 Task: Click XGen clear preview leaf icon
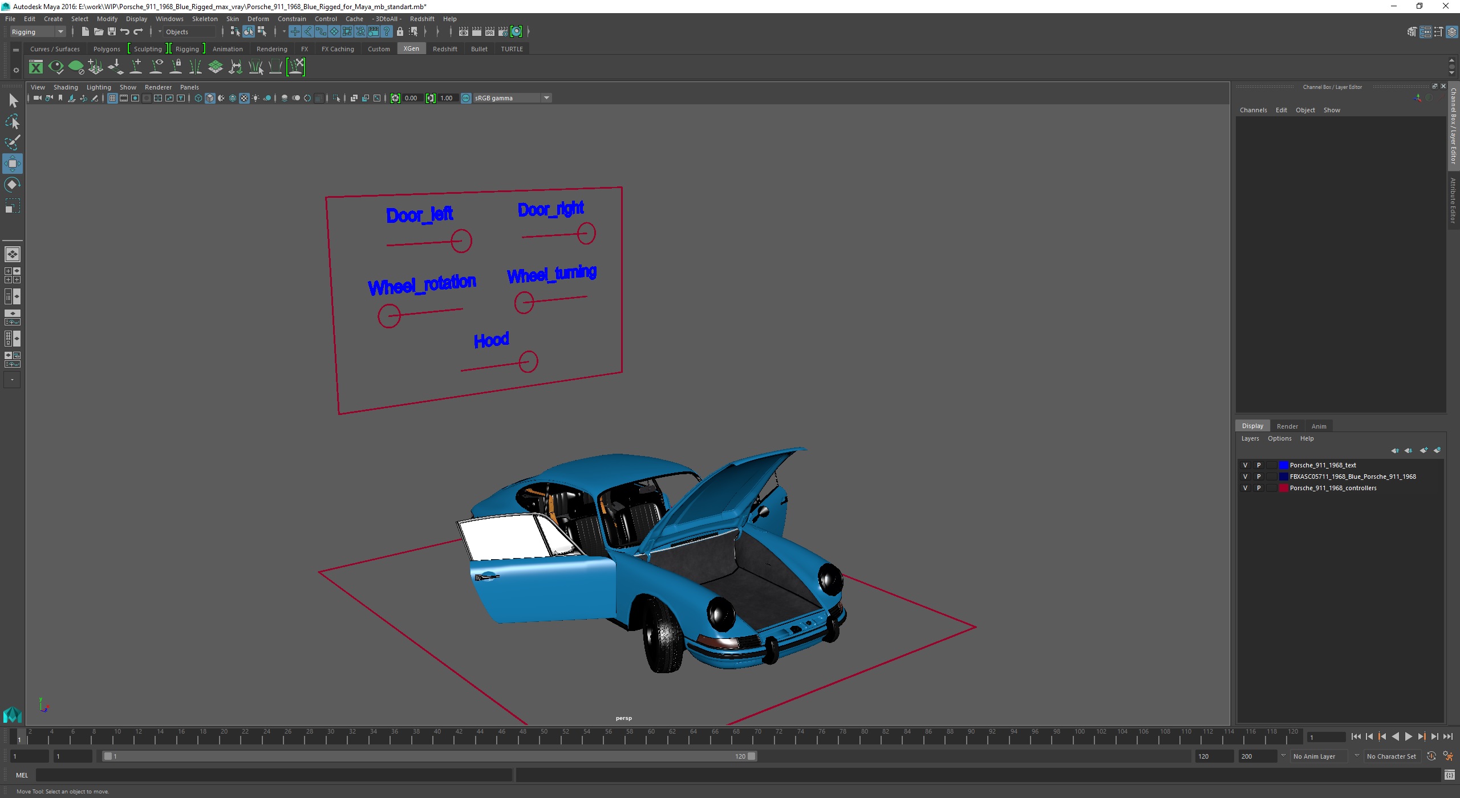coord(76,67)
